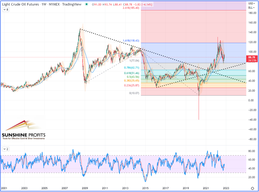Viewport: 259px width, 192px height.
Task: Open the USD currency dropdown
Action: pos(252,3)
